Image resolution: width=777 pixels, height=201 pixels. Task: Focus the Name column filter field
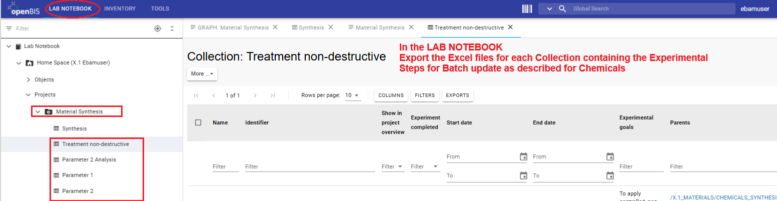[x=226, y=166]
